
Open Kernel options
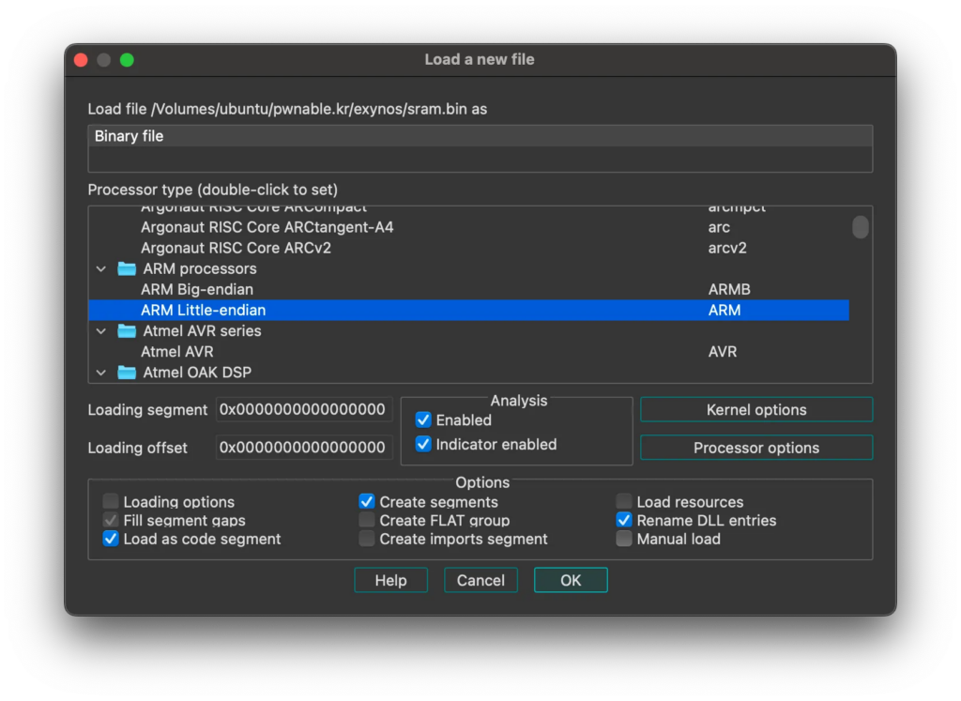(756, 409)
